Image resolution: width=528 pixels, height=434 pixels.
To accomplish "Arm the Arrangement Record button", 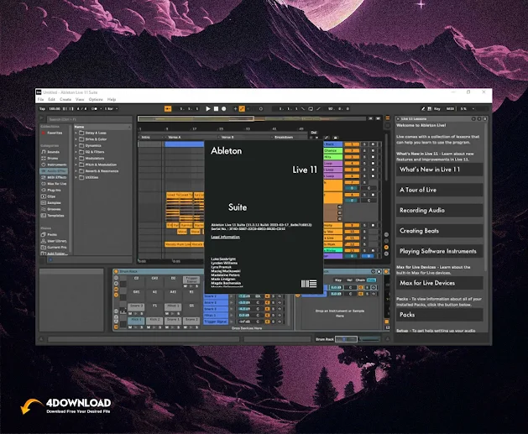I will click(x=223, y=109).
